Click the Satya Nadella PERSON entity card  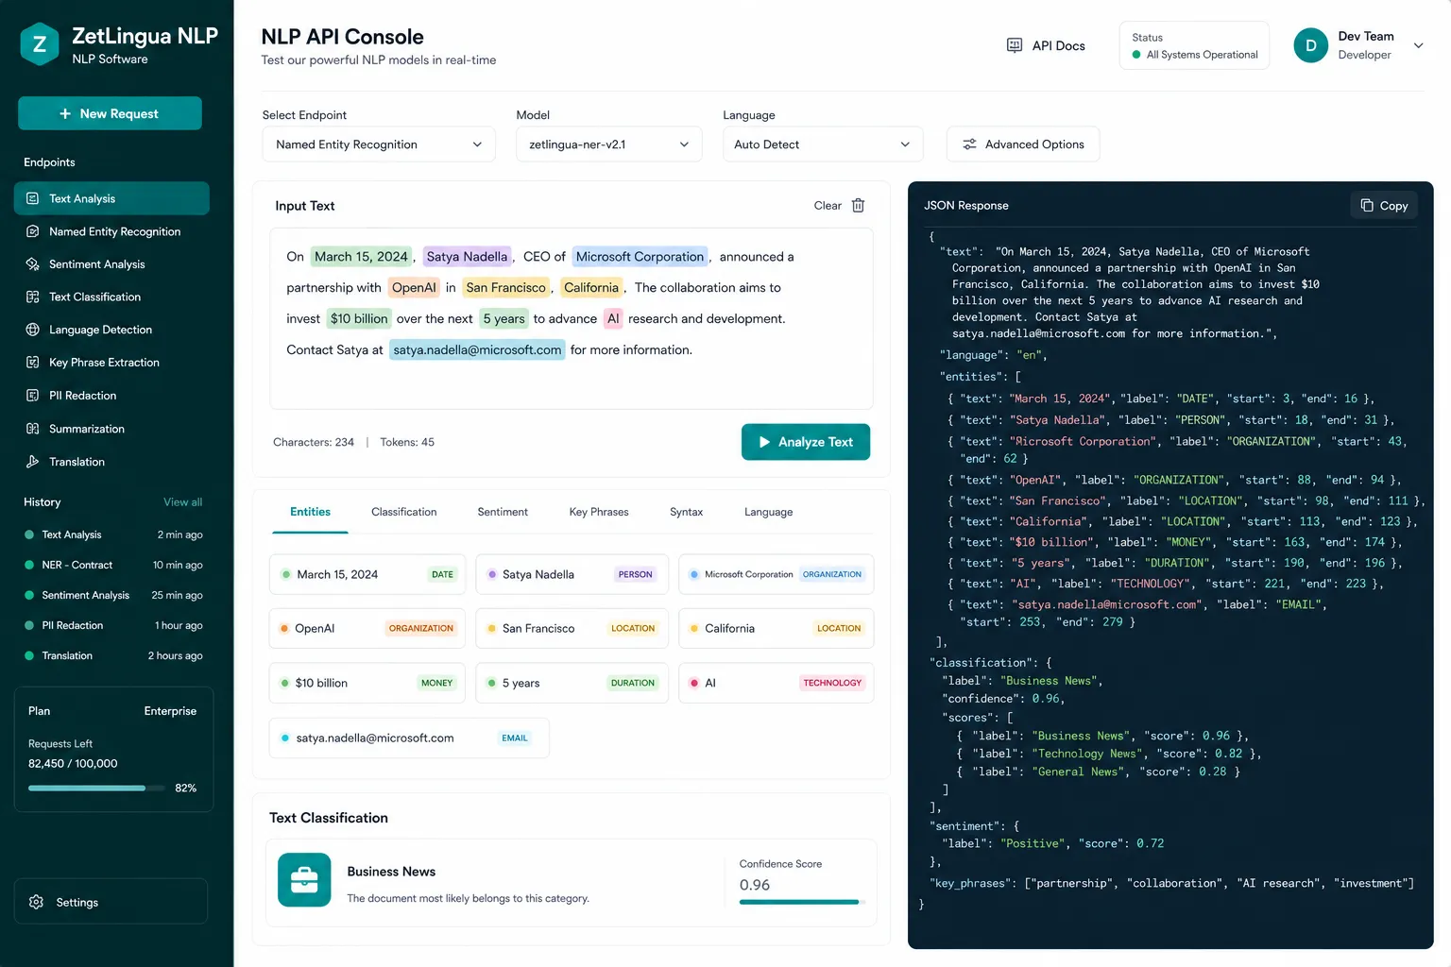tap(572, 574)
